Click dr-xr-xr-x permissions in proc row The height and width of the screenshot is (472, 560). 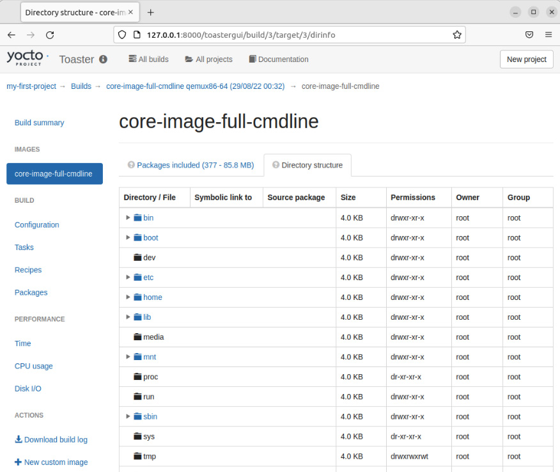406,377
